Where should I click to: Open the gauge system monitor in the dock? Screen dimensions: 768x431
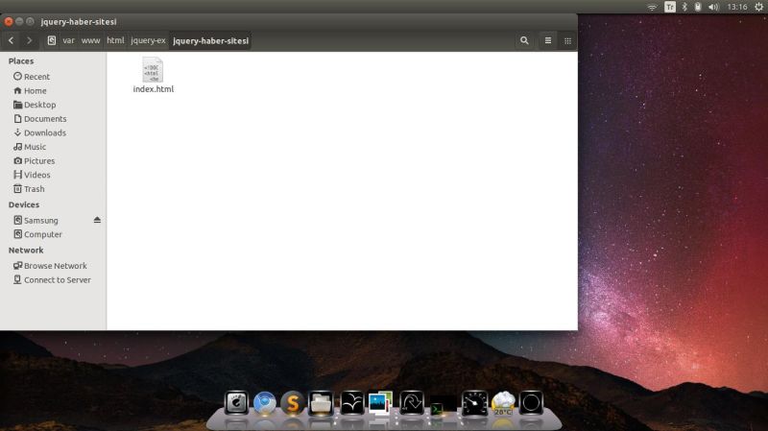click(474, 403)
